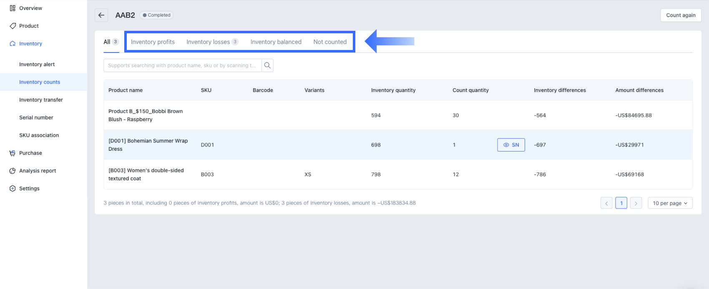Click the Inventory house icon

(13, 44)
